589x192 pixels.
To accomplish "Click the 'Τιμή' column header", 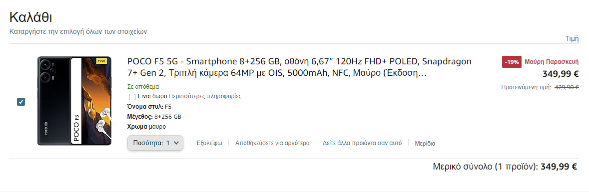I will pyautogui.click(x=572, y=38).
